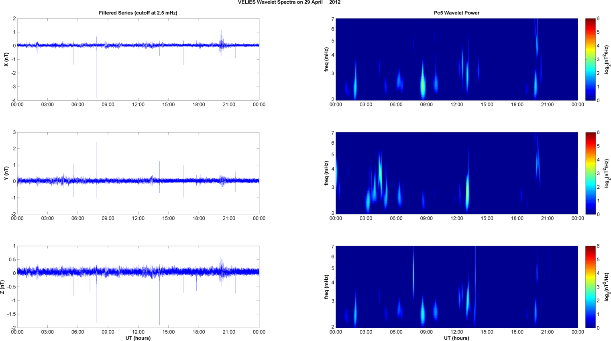Click the '15:00' tick under the top wavelet spectrum
Viewport: 611px width, 341px height.
(487, 105)
